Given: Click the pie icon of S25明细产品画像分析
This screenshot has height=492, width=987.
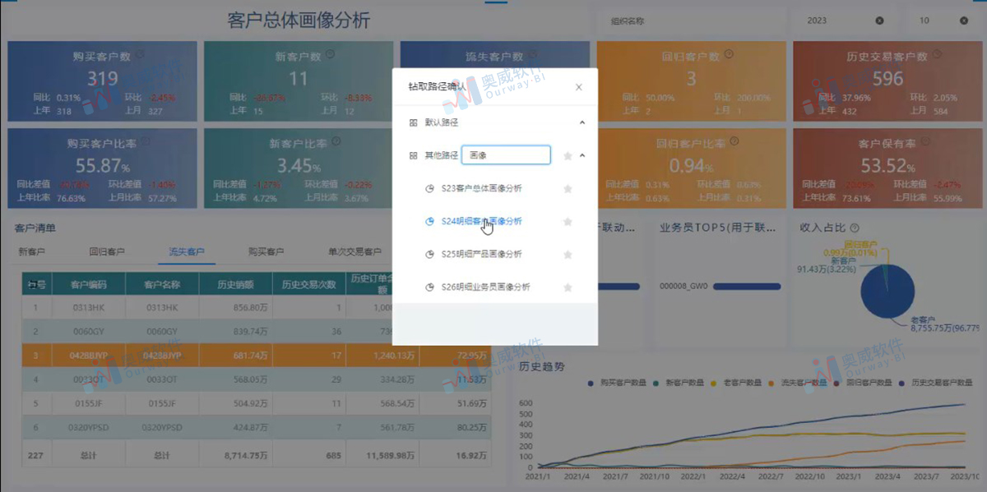Looking at the screenshot, I should tap(429, 254).
